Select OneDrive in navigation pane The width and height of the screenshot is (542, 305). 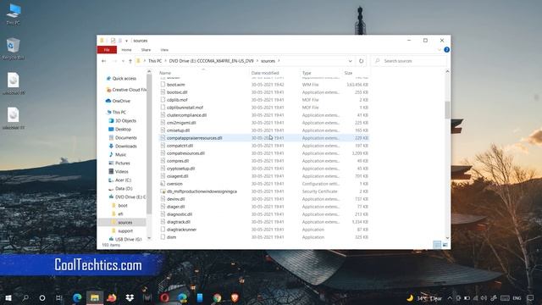(x=121, y=101)
